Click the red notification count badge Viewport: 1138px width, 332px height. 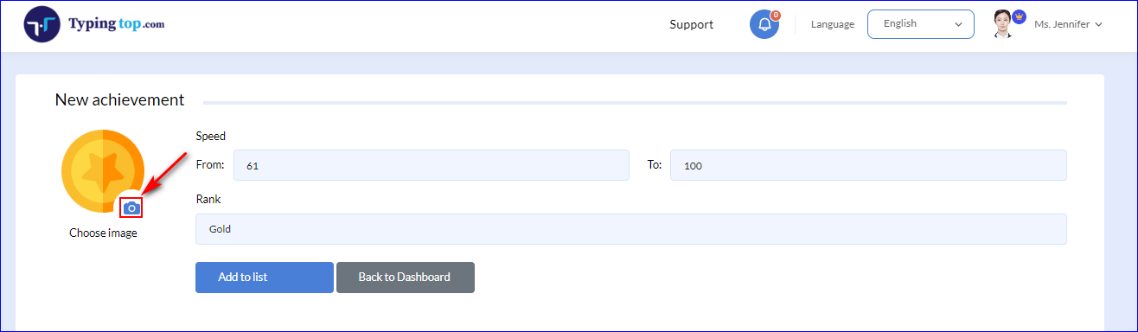(775, 15)
